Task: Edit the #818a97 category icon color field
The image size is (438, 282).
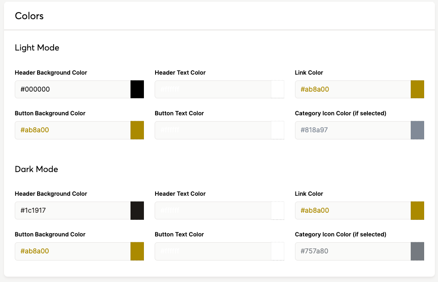Action: click(x=353, y=130)
